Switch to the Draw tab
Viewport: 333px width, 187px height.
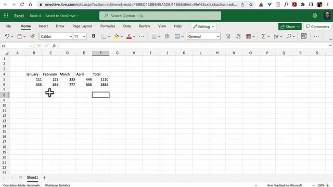pyautogui.click(x=60, y=26)
